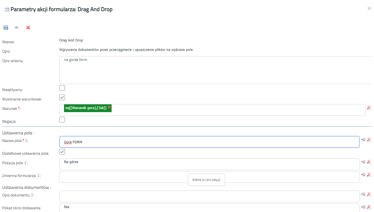Click hint bulb icon next to Pozycja pola
The height and width of the screenshot is (212, 374).
pyautogui.click(x=25, y=163)
